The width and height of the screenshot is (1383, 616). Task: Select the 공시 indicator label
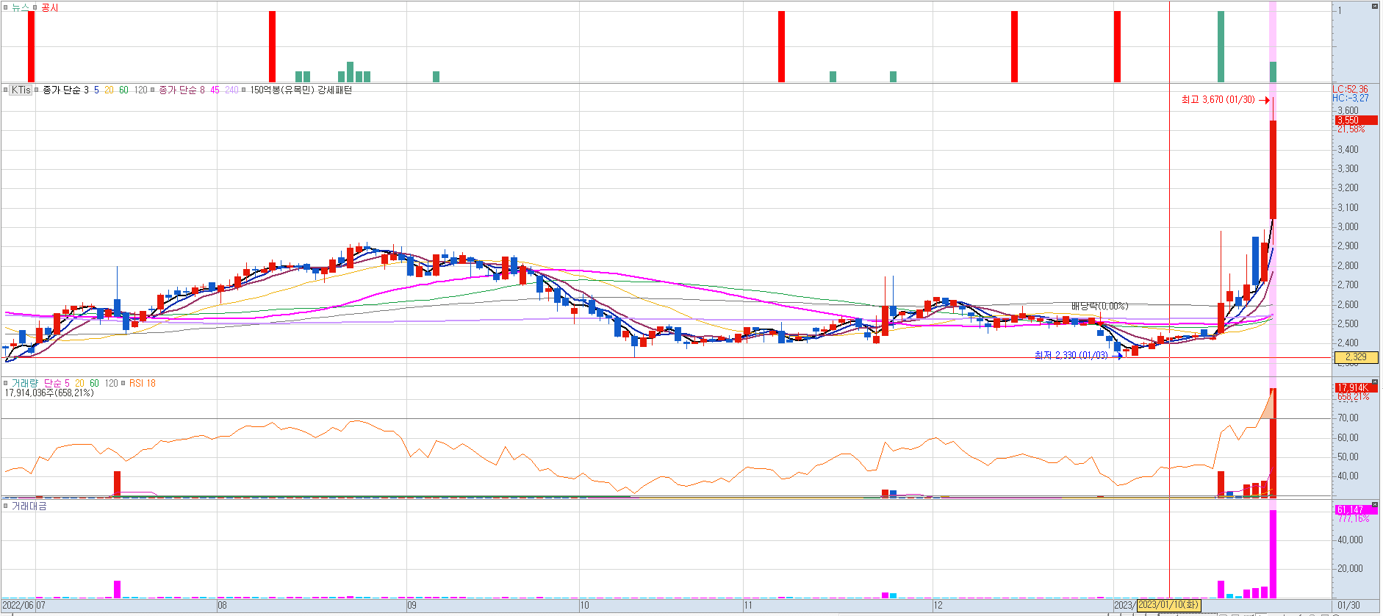pyautogui.click(x=49, y=7)
